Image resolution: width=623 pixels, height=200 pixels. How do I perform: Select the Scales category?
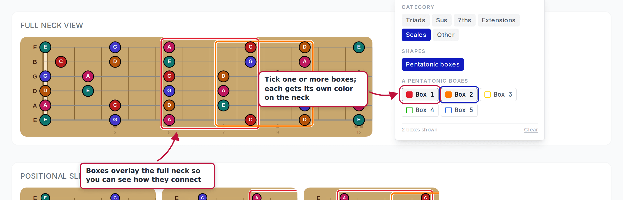click(x=416, y=35)
